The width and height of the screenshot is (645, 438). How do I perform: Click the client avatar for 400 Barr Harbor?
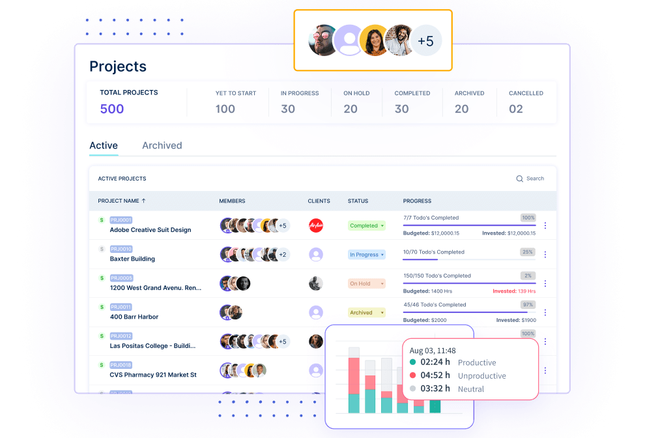(x=316, y=312)
